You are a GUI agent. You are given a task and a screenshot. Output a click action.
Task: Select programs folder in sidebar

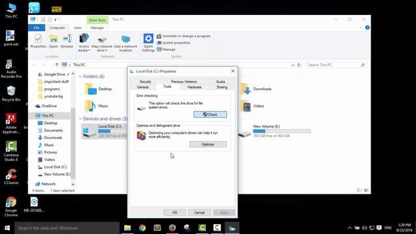click(49, 89)
